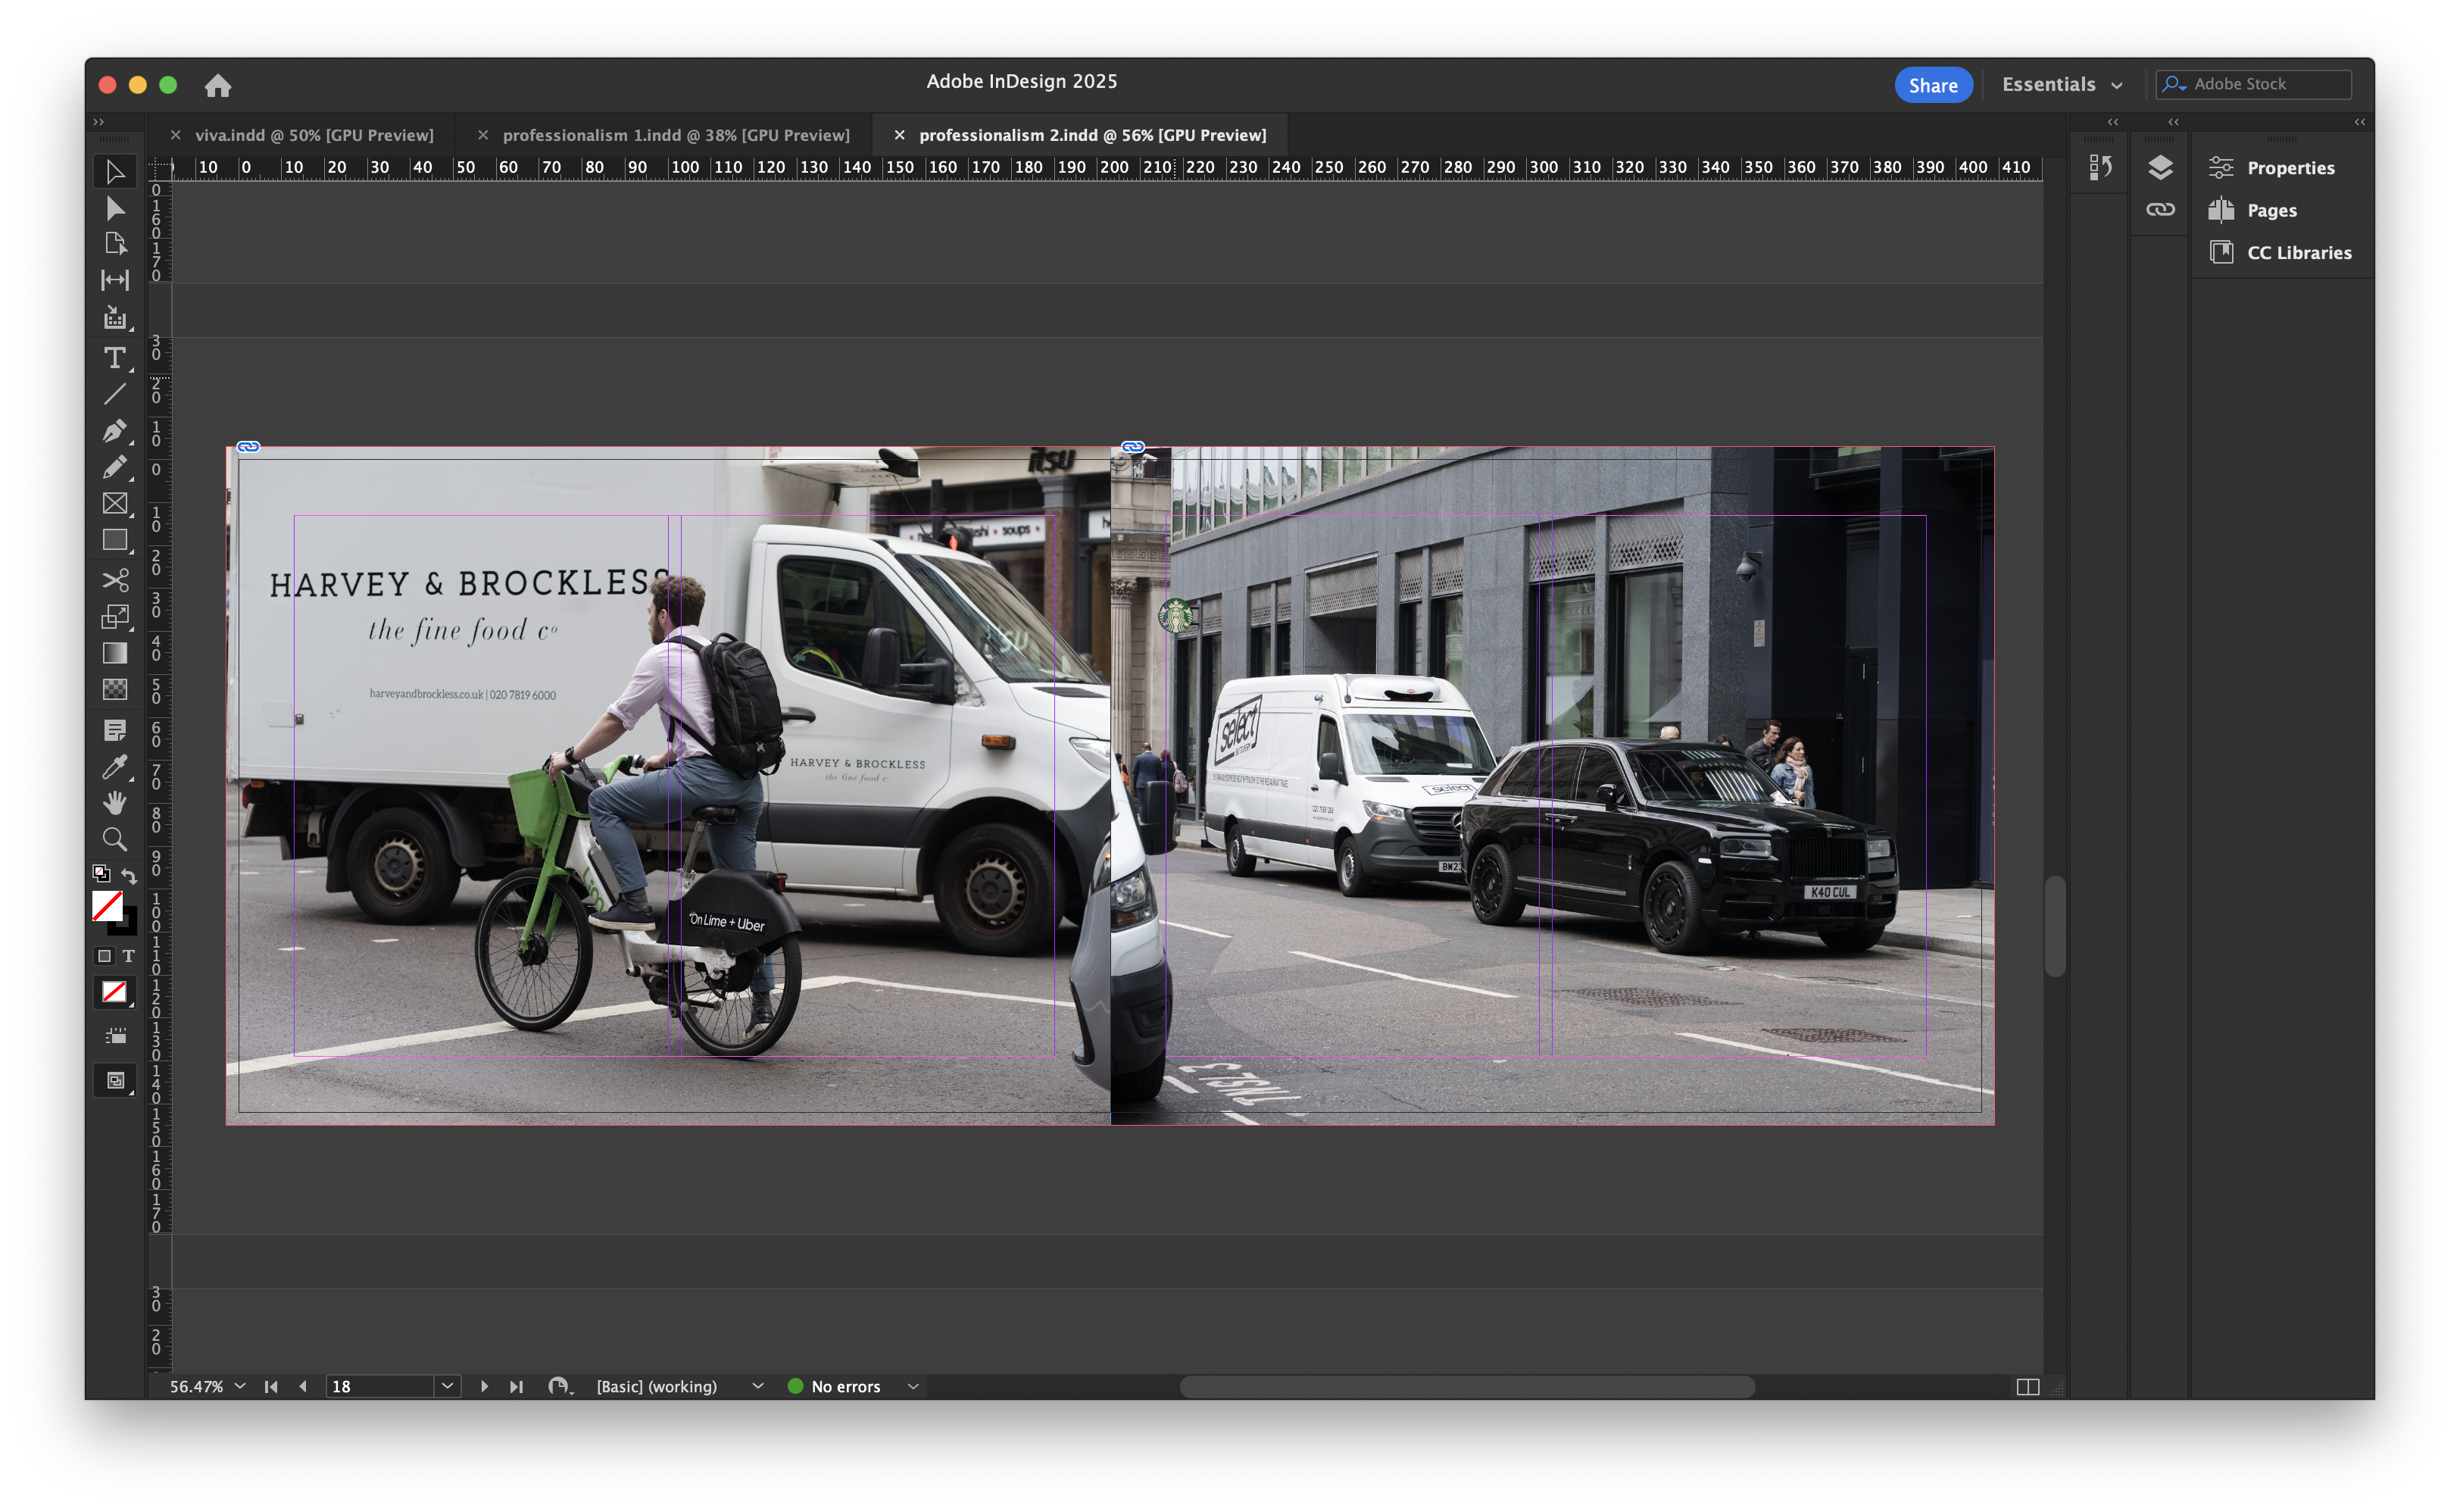Expand the narrow left icon dock
Viewport: 2460px width, 1512px height.
tap(2113, 122)
